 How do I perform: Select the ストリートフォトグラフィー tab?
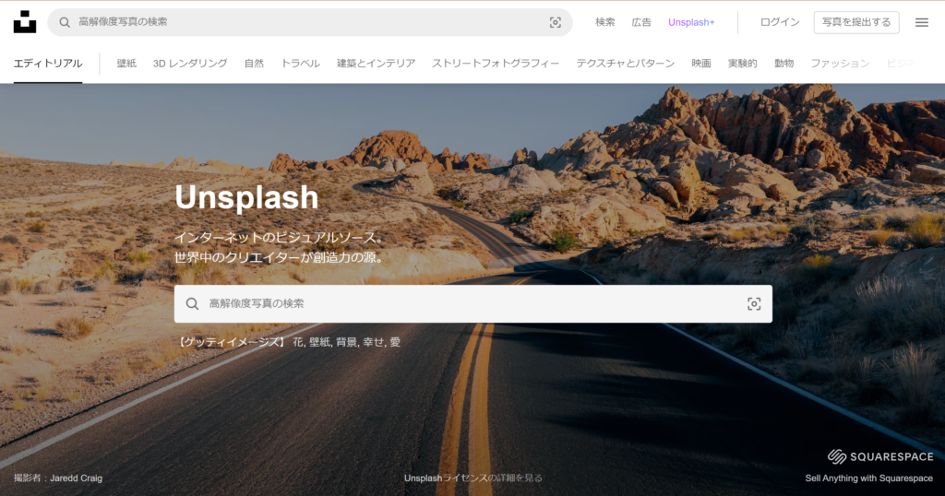tap(496, 64)
